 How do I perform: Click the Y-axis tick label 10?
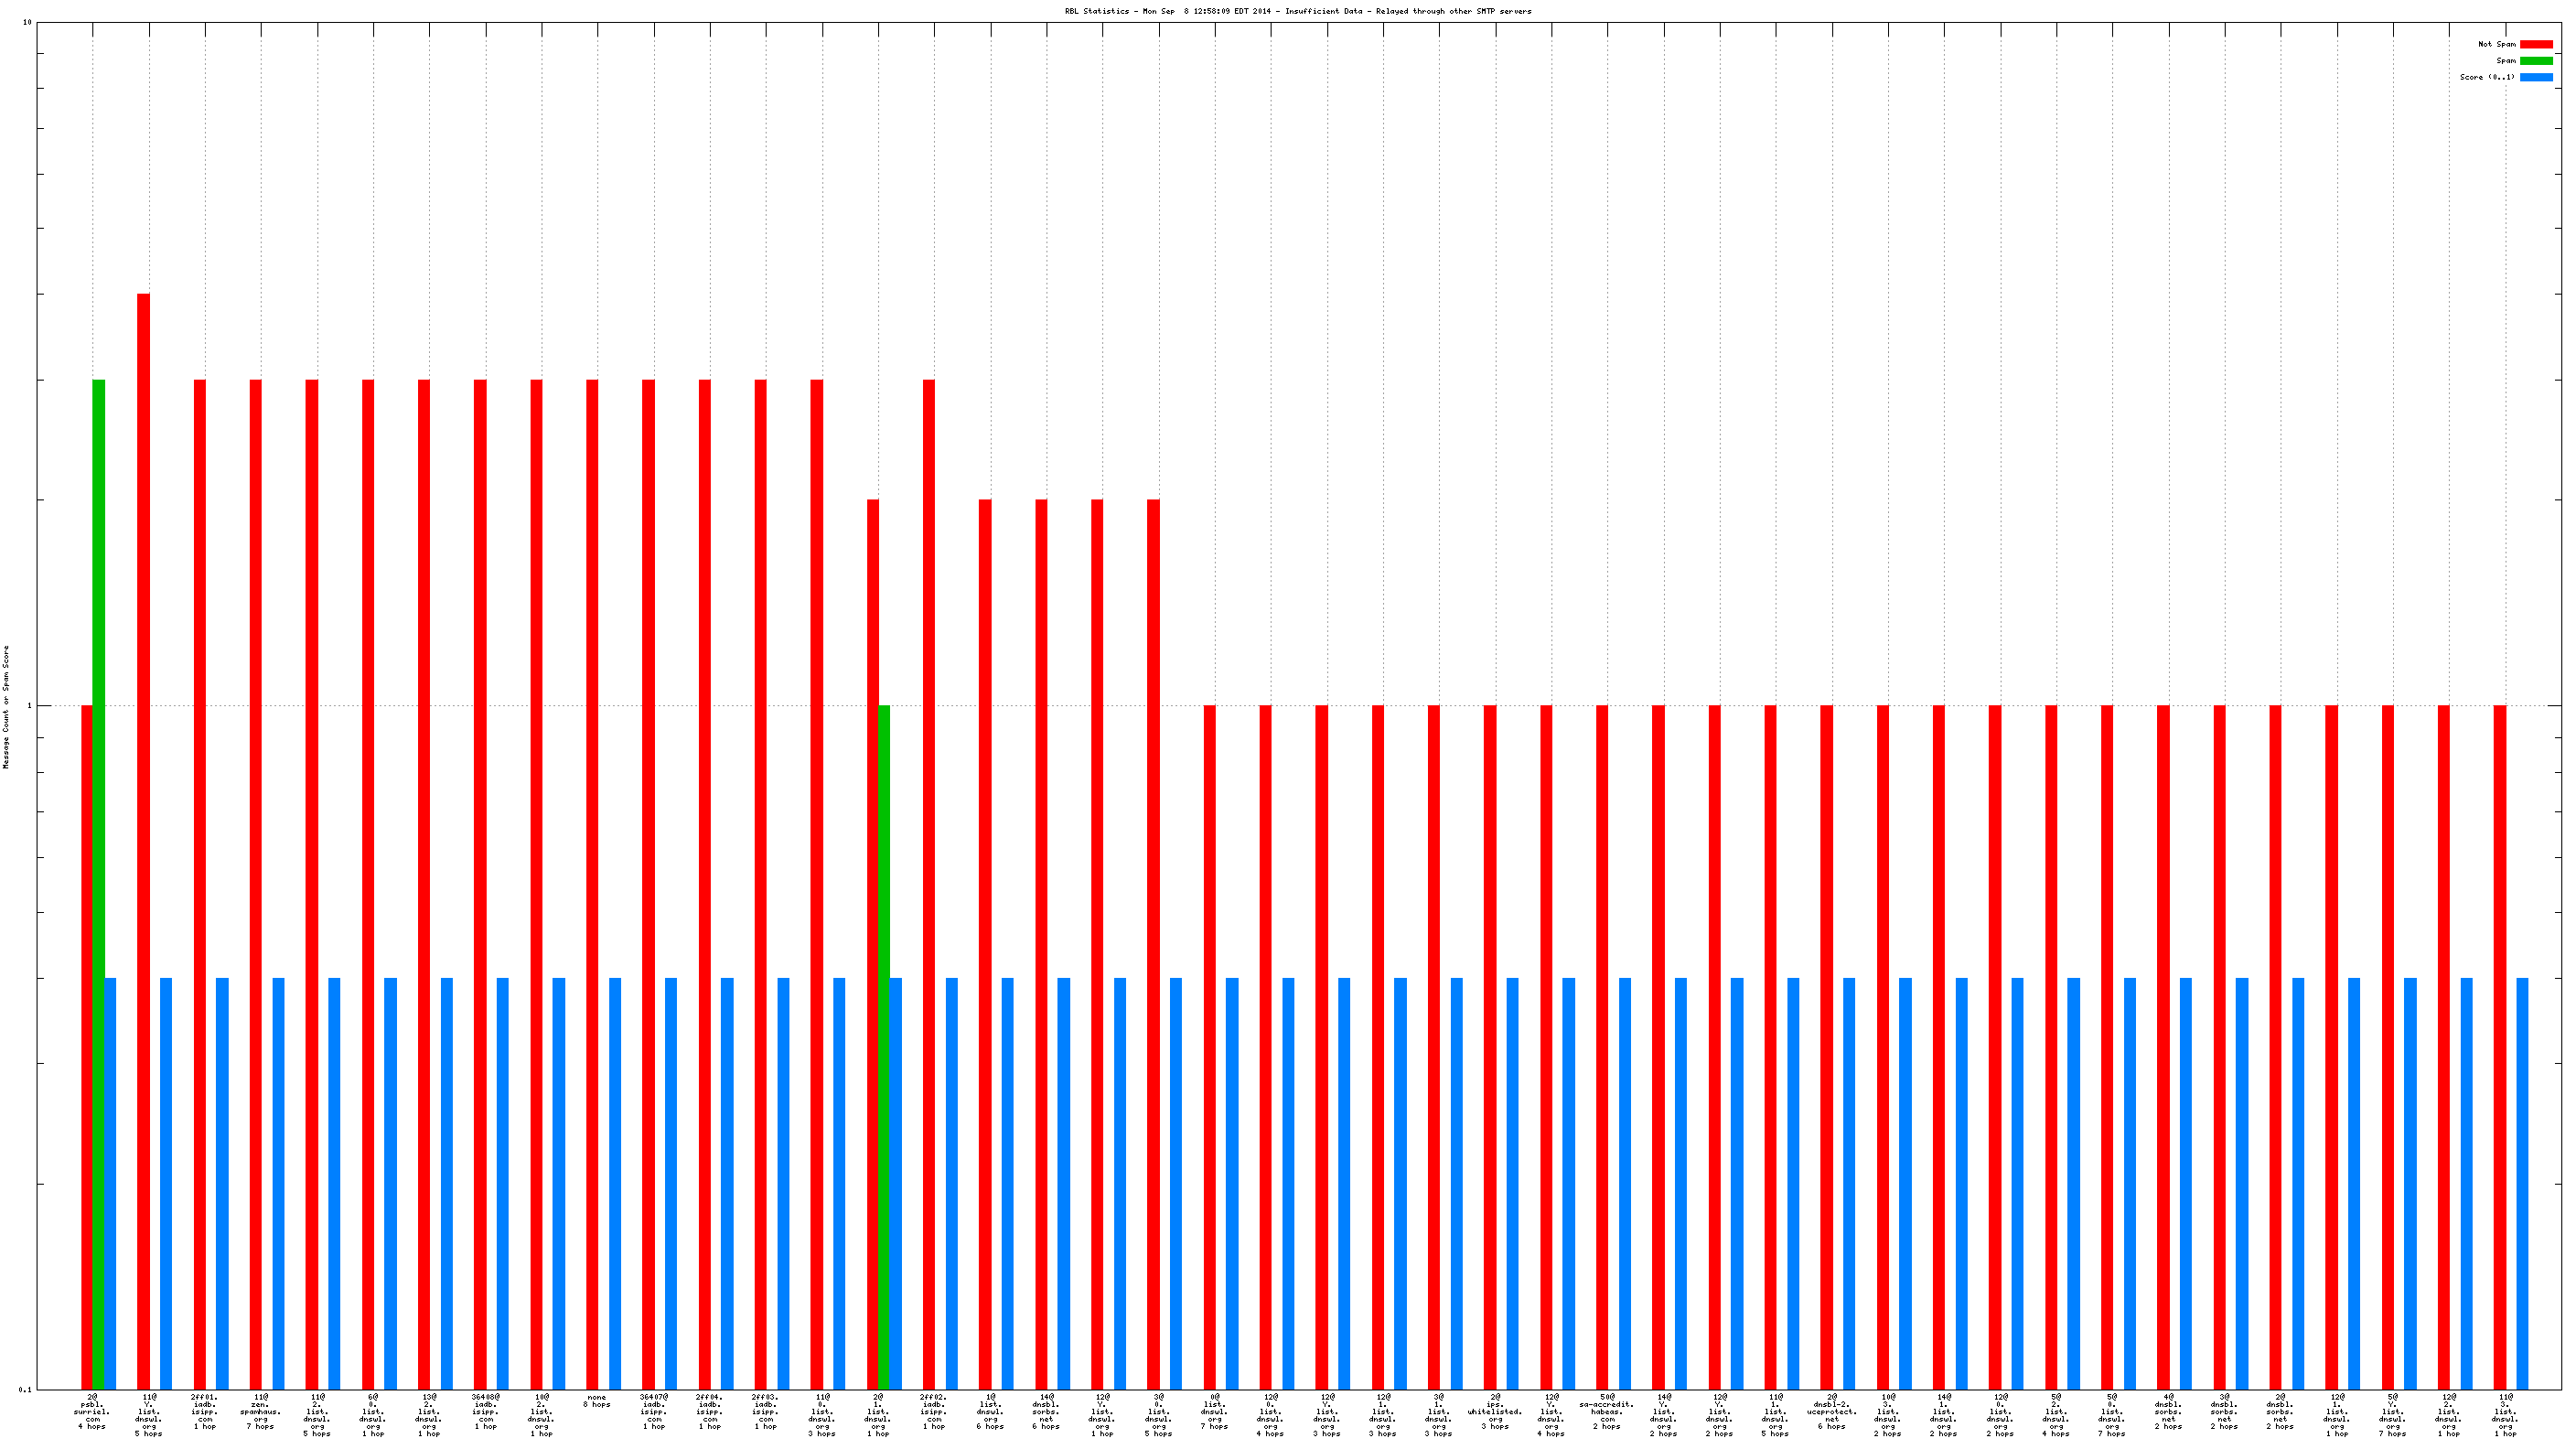tap(27, 22)
